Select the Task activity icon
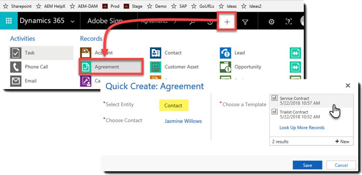 (x=16, y=53)
